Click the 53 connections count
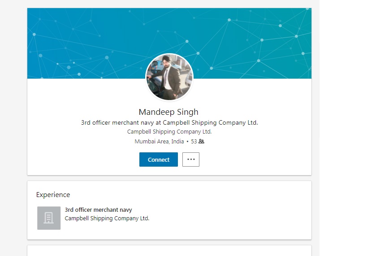The height and width of the screenshot is (256, 367). click(194, 142)
